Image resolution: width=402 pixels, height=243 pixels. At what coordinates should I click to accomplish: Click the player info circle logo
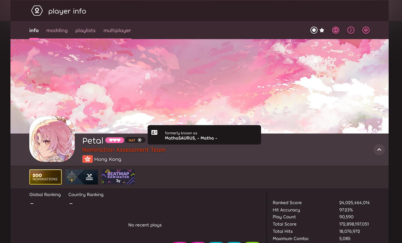click(x=37, y=10)
